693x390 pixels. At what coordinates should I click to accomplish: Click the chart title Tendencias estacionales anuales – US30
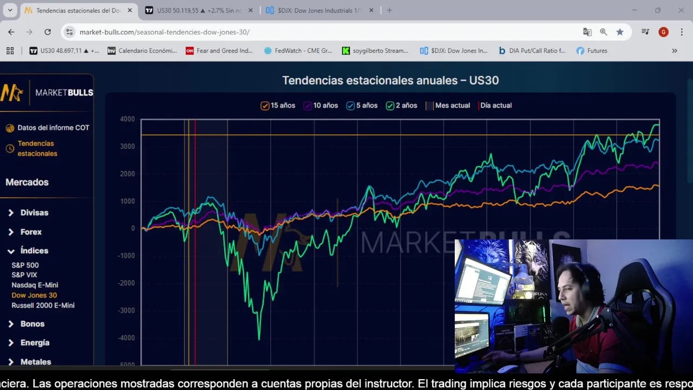(390, 80)
